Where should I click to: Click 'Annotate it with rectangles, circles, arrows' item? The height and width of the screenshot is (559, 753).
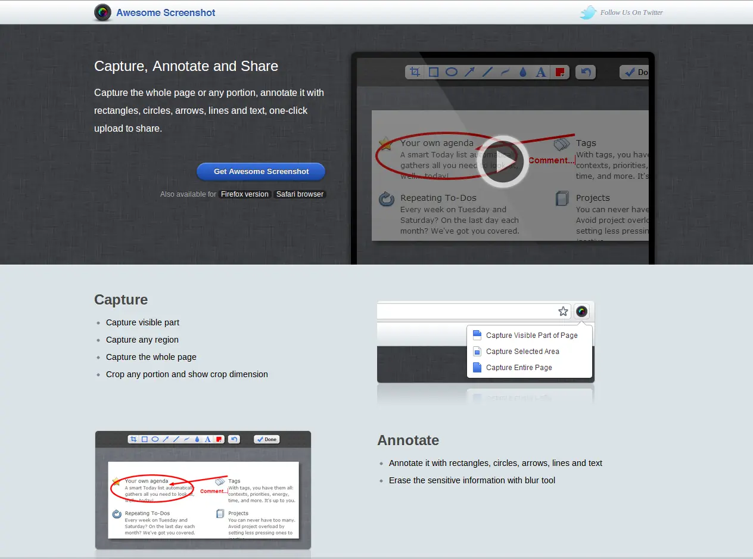click(x=496, y=463)
